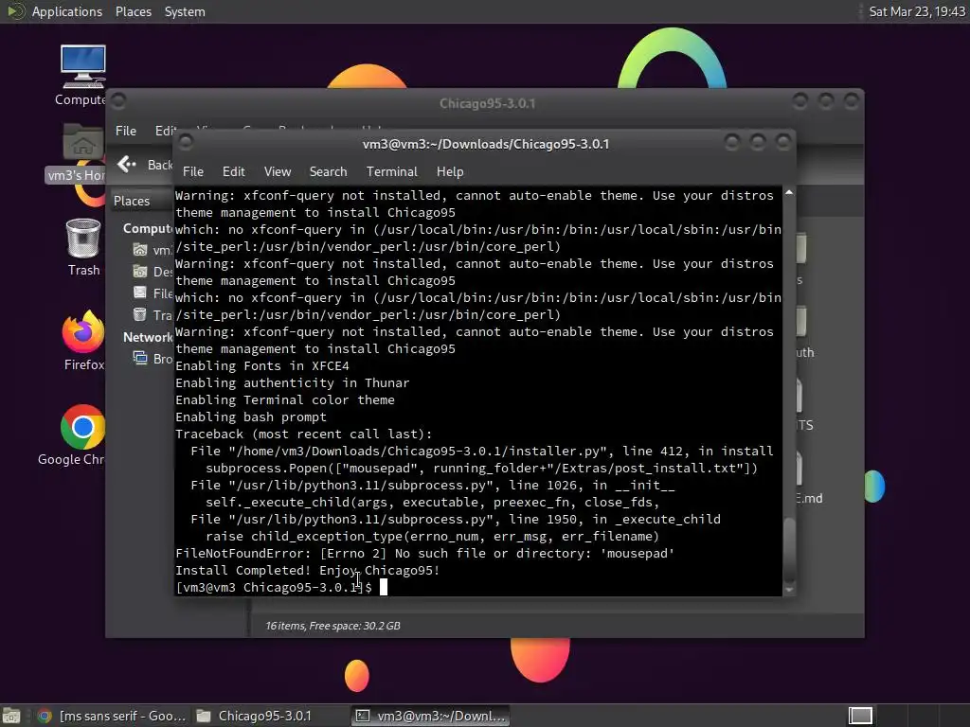Select Network heading in file manager sidebar
The width and height of the screenshot is (970, 727).
[148, 338]
